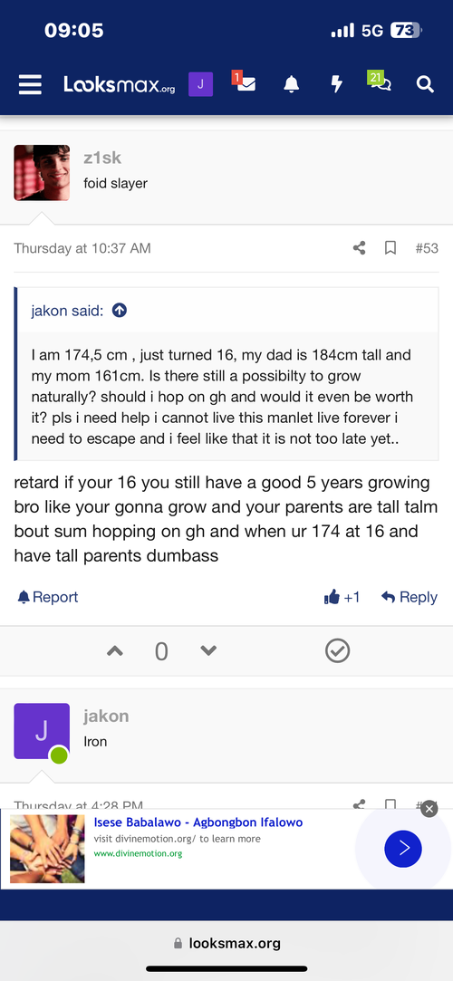Open the #53 post permalink

pyautogui.click(x=427, y=248)
